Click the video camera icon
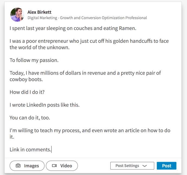The height and width of the screenshot is (175, 187). coord(54,166)
